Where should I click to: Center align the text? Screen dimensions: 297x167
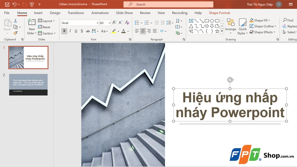click(x=143, y=31)
